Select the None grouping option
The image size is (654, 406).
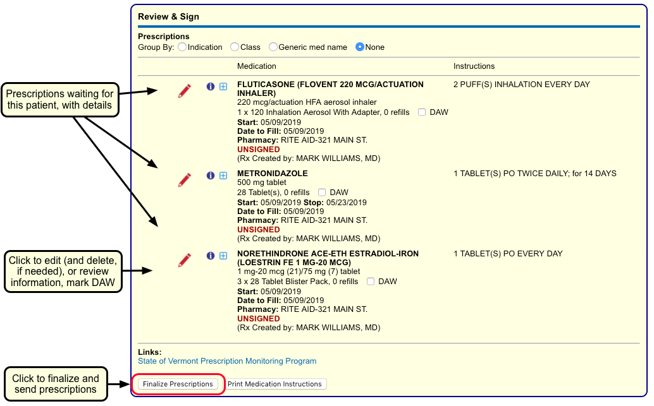360,47
